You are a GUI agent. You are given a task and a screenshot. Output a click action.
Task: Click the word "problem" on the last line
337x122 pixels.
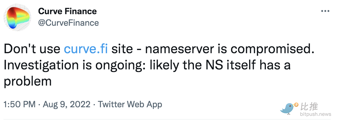pyautogui.click(x=27, y=82)
